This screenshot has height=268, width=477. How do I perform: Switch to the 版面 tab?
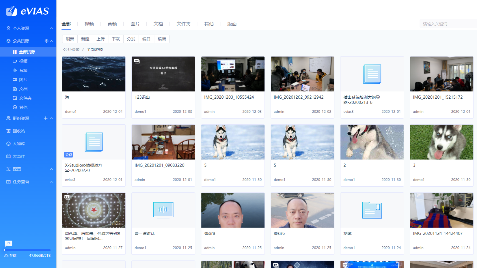[232, 24]
